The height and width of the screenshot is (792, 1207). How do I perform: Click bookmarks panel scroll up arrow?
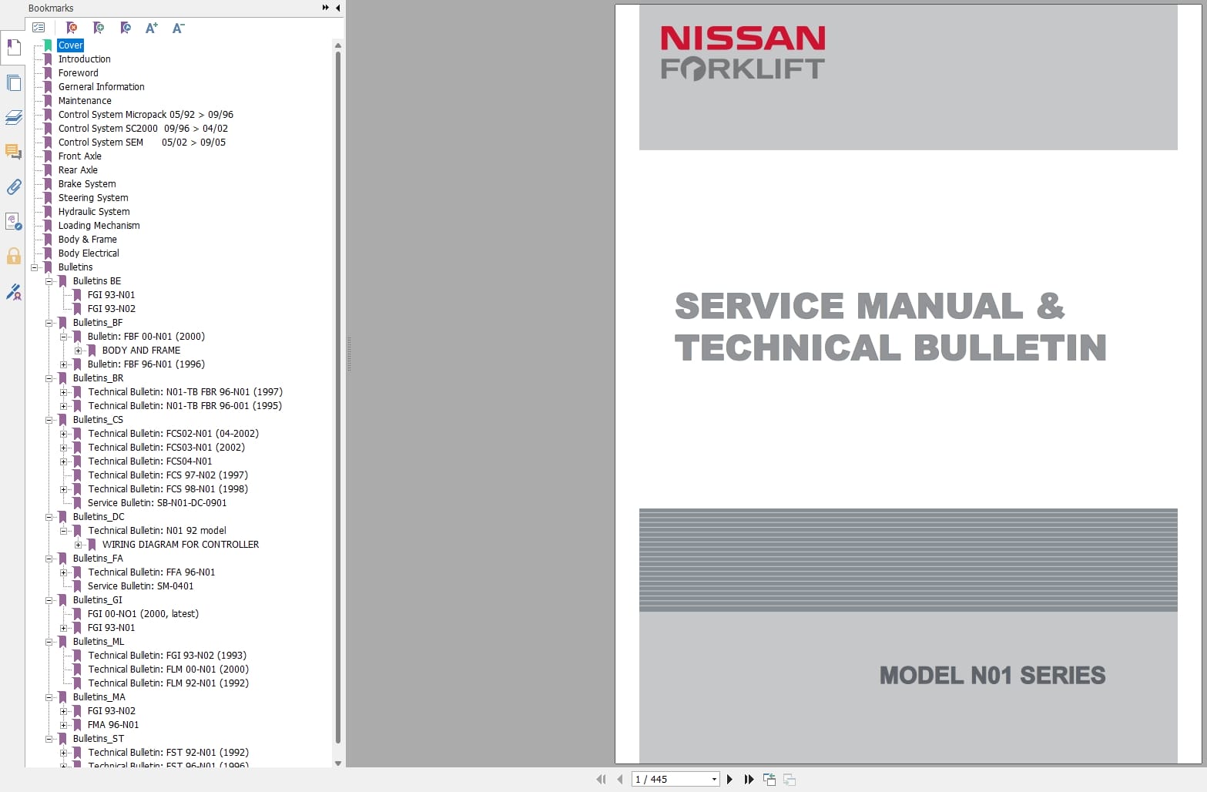coord(337,45)
